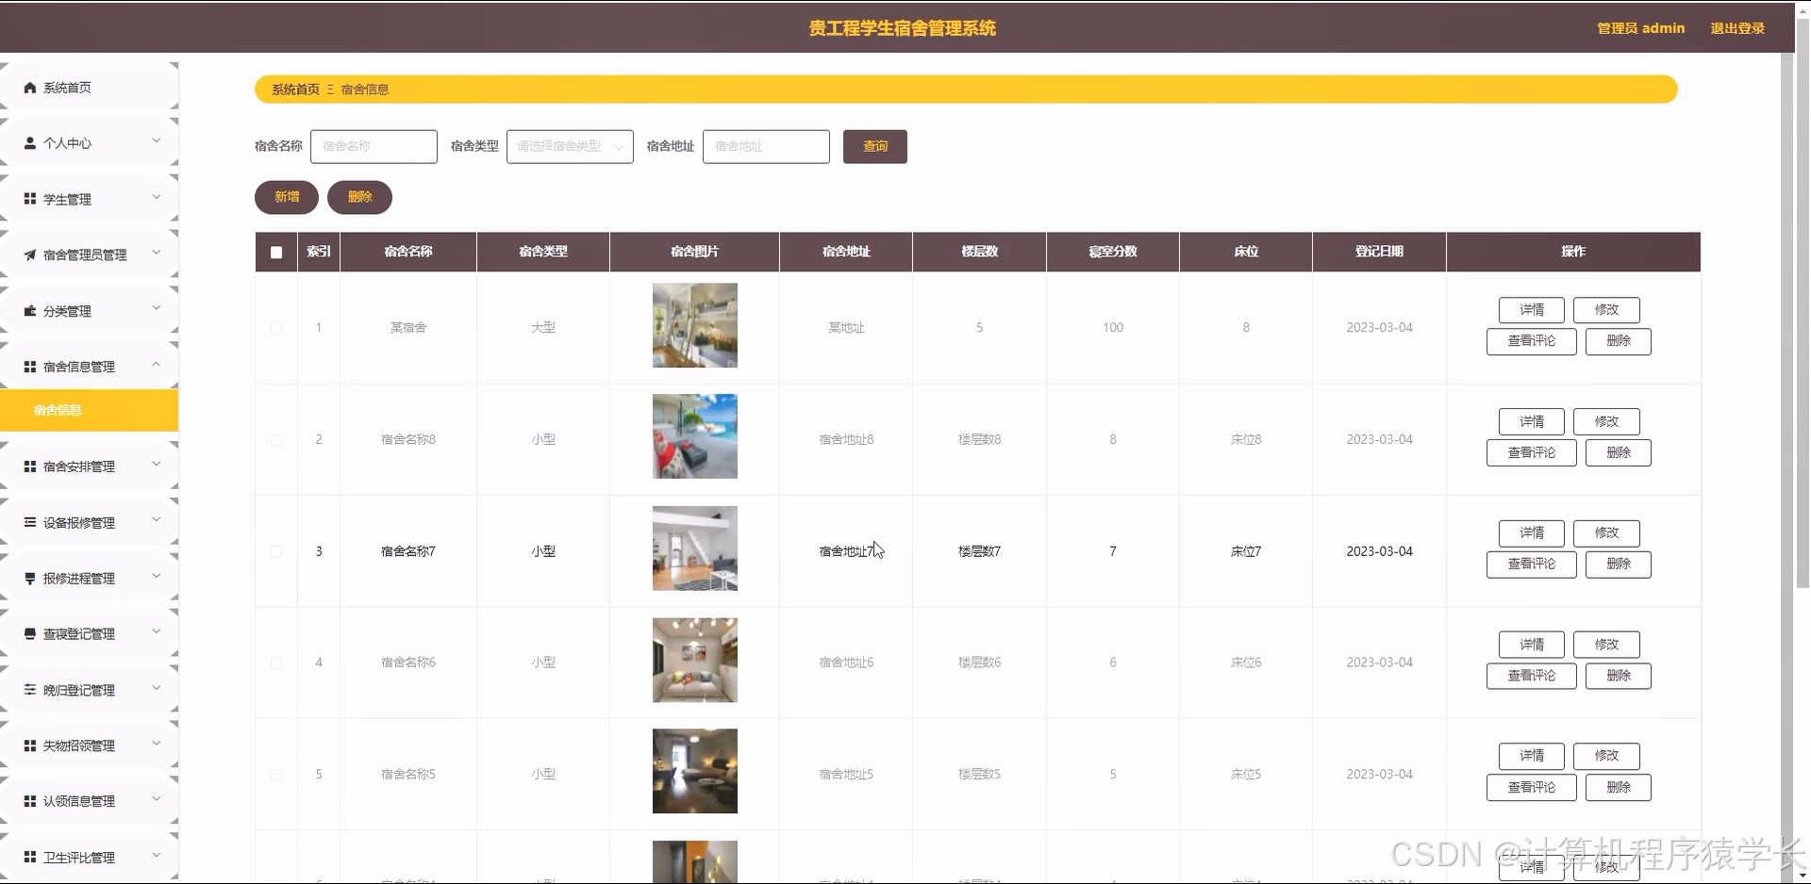Click the 宿舍名称 search input field
Image resolution: width=1811 pixels, height=884 pixels.
[374, 146]
